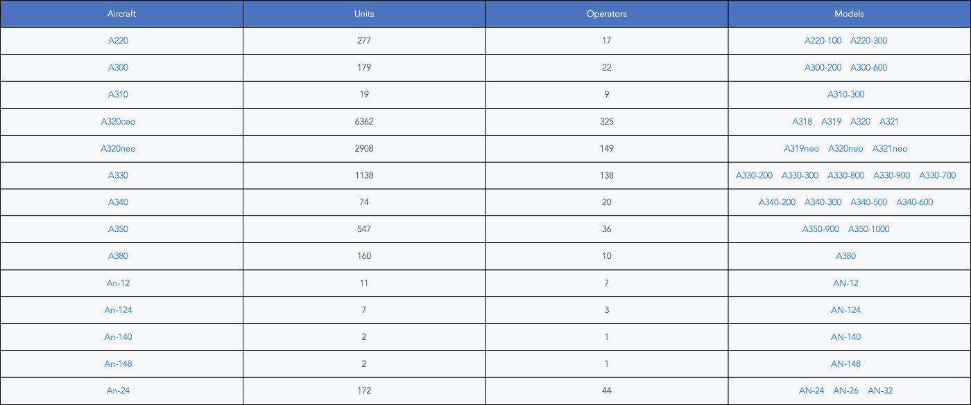
Task: Click the Aircraft column header
Action: tap(121, 14)
